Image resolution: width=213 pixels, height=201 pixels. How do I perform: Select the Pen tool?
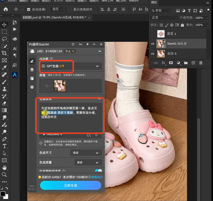click(x=4, y=139)
